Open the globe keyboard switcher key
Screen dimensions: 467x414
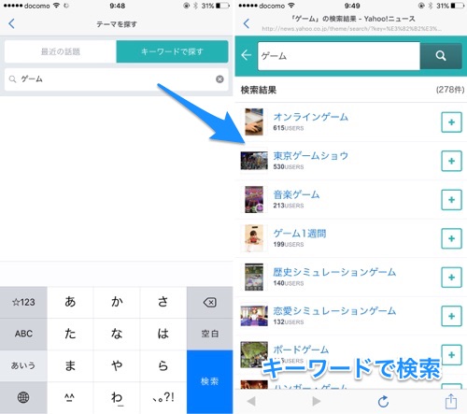[23, 397]
